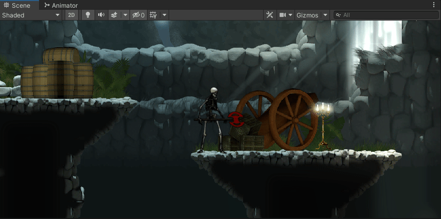Select the green crates near the cart
Screen dimensions: 441x219
[244, 132]
